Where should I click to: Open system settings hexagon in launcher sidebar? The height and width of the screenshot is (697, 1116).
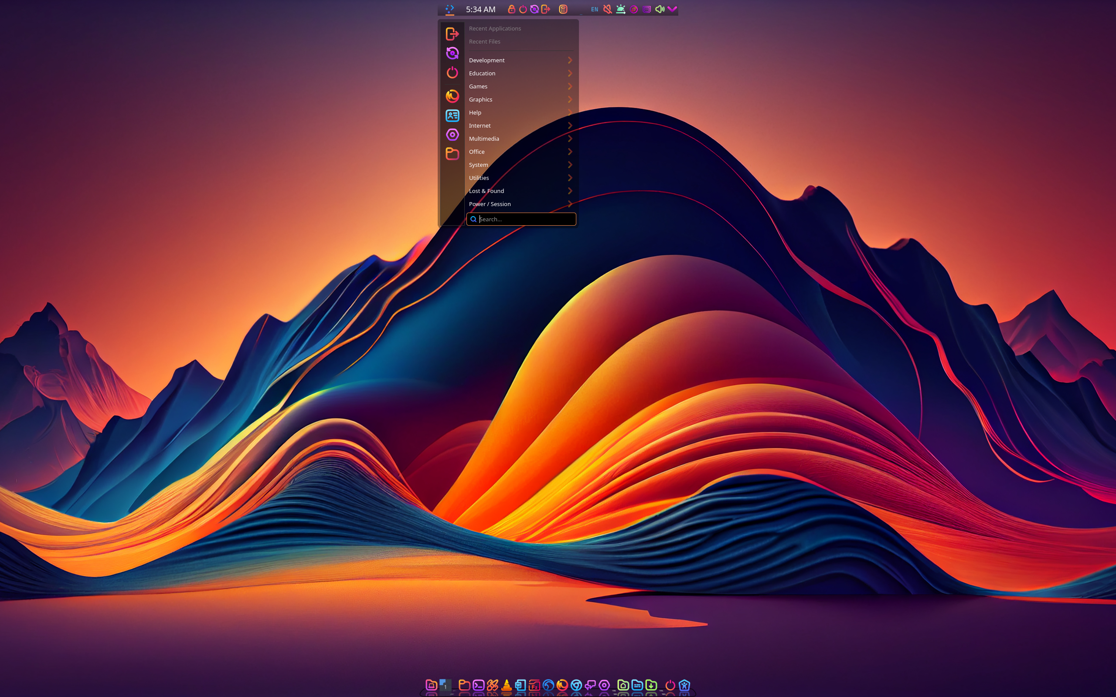coord(452,135)
